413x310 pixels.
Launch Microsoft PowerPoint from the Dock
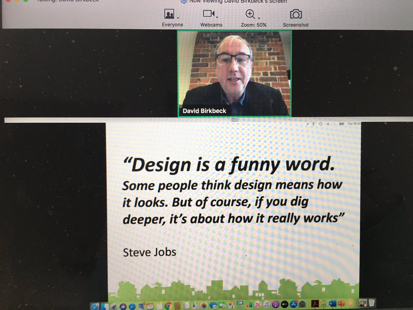point(341,303)
